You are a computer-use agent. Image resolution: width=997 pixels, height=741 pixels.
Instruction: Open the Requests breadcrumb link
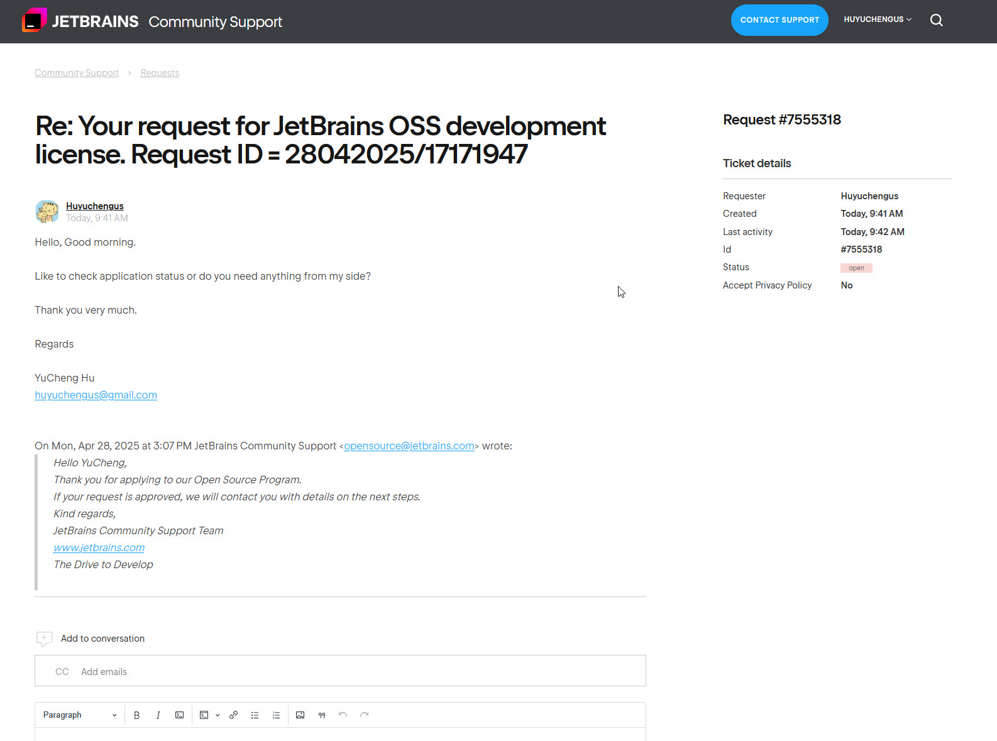pos(160,73)
